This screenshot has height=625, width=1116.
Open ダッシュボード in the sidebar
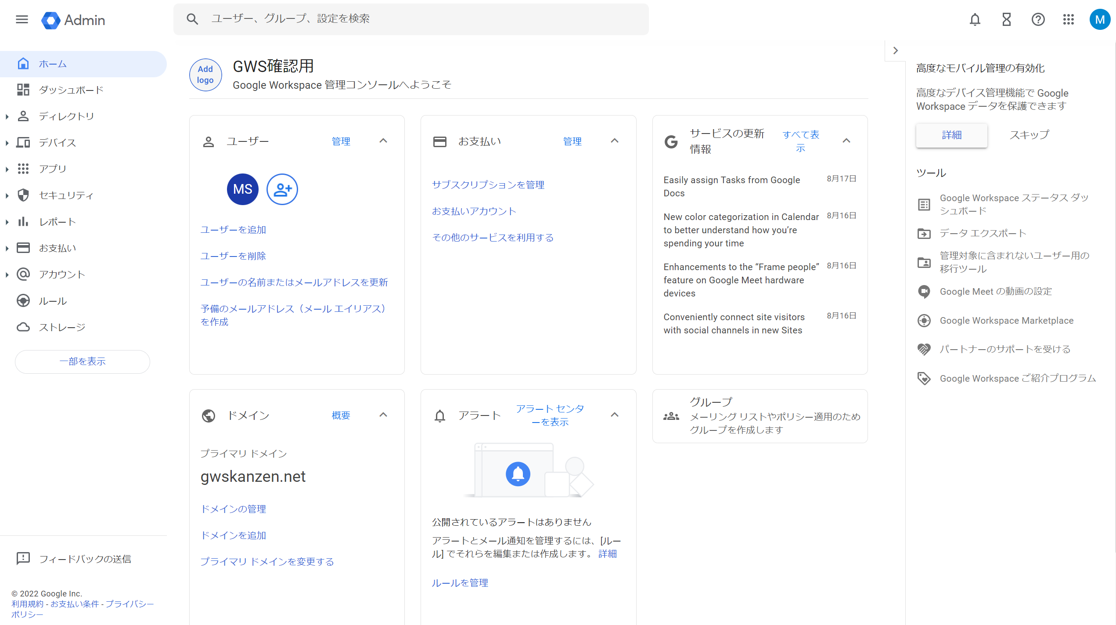click(83, 90)
